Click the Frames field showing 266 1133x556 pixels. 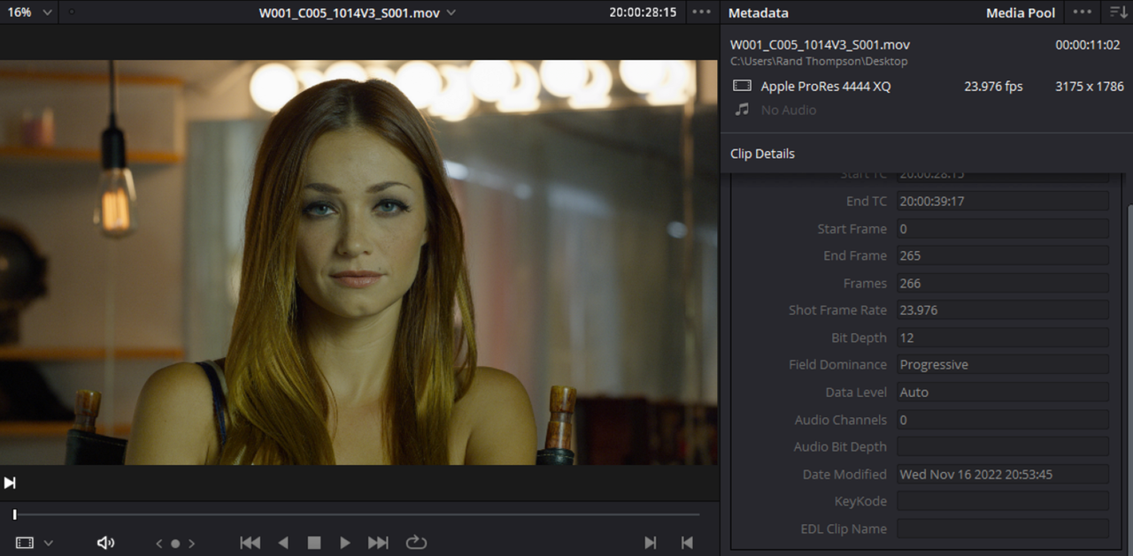click(x=1002, y=283)
